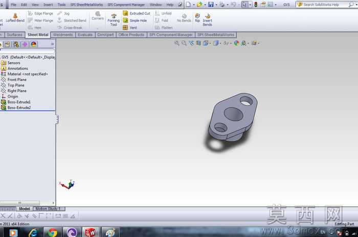358x237 pixels.
Task: Click the Search SolidWorks Help field
Action: click(322, 5)
